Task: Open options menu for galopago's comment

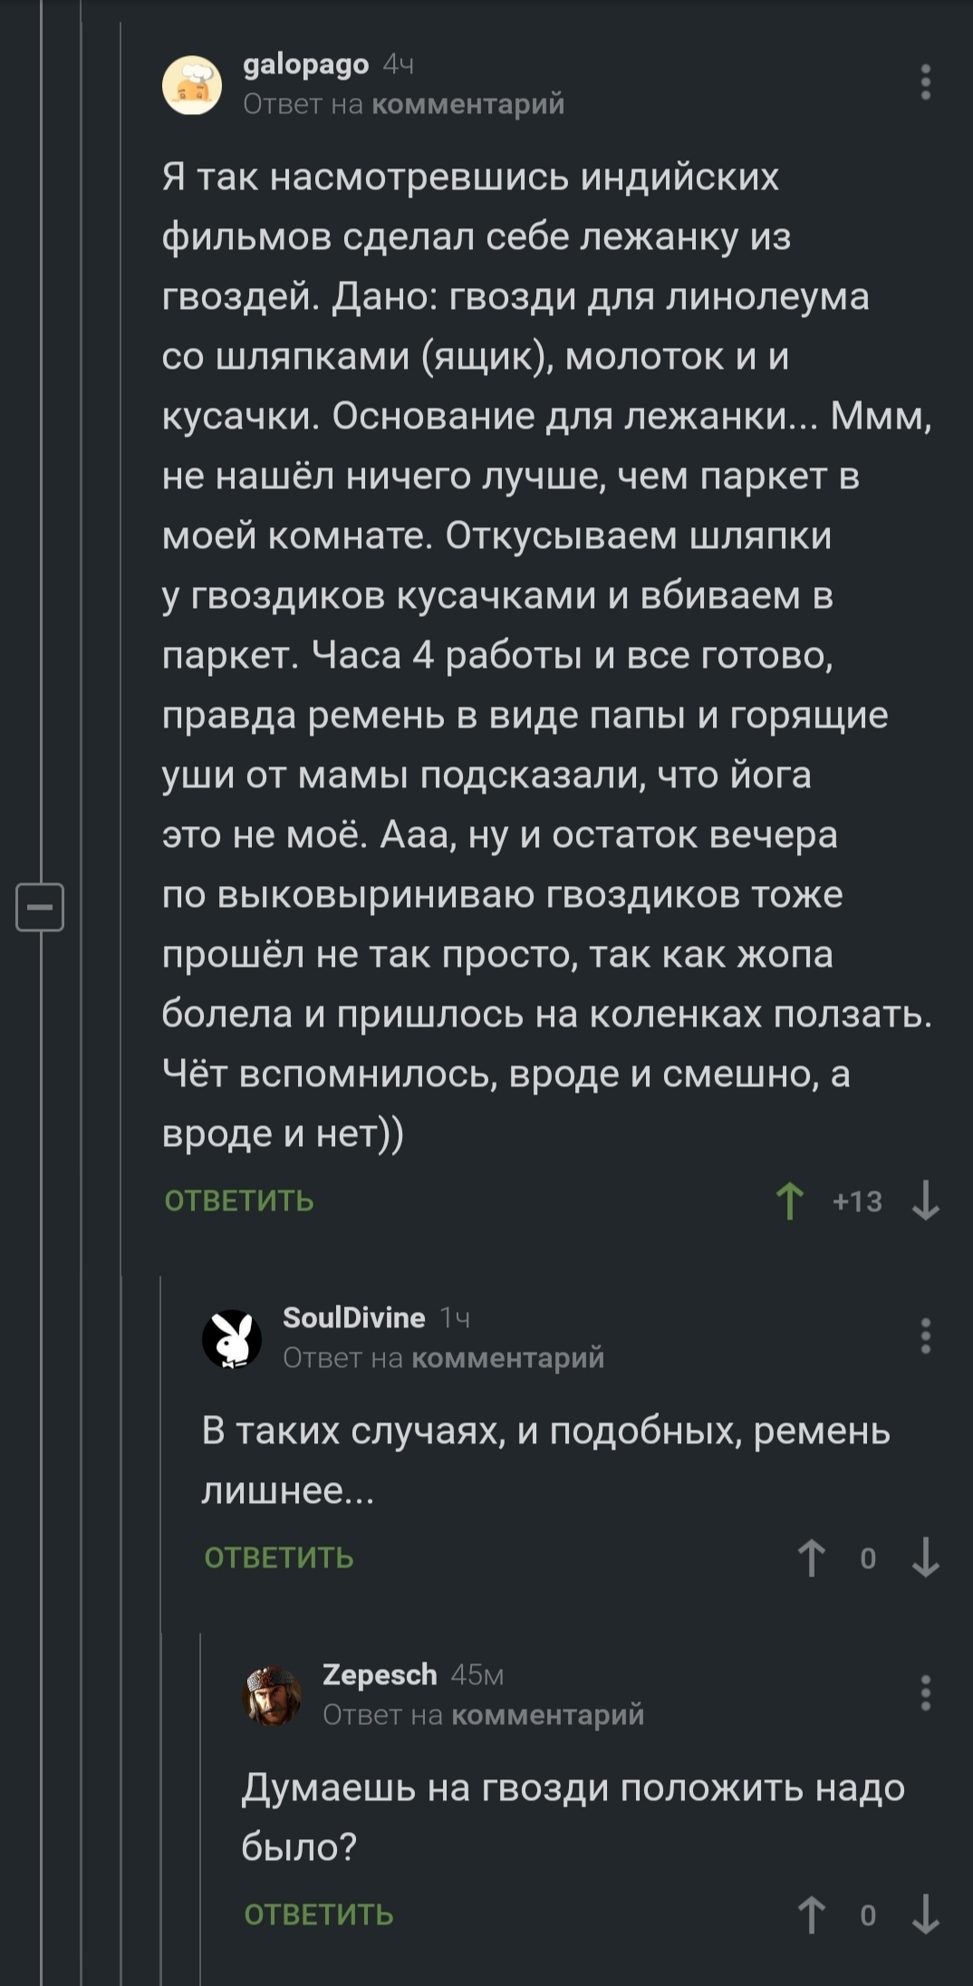Action: coord(925,82)
